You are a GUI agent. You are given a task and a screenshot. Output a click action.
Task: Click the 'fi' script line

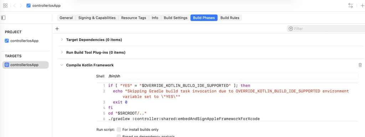110,108
